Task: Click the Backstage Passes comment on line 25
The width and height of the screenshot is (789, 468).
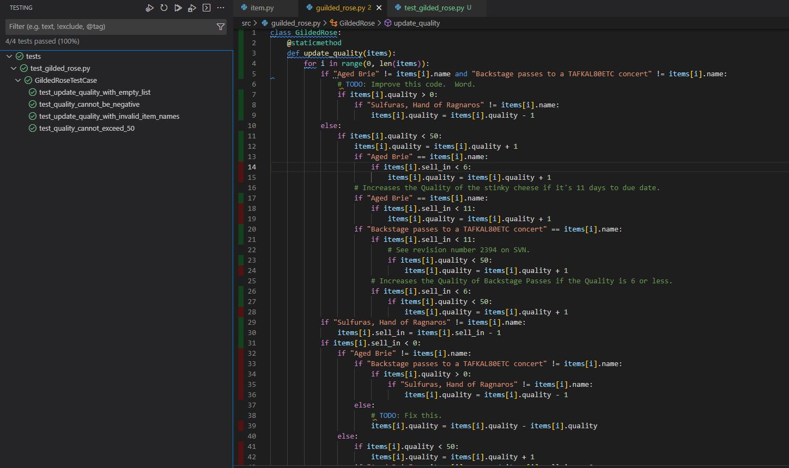Action: (521, 281)
